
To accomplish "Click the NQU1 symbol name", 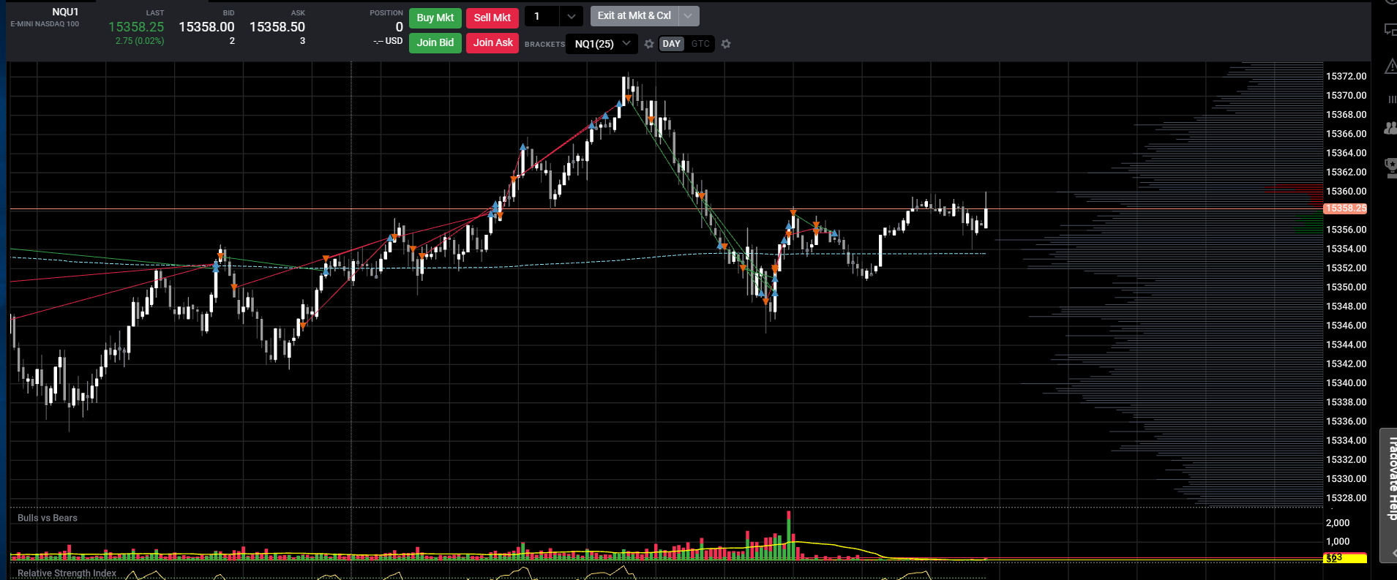I will pos(65,12).
